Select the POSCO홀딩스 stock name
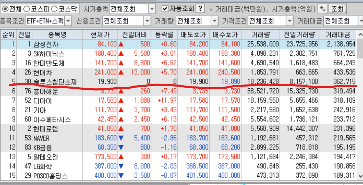 click(x=50, y=176)
